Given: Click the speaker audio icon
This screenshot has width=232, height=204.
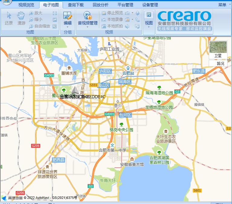Looking at the screenshot, I should point(127,26).
